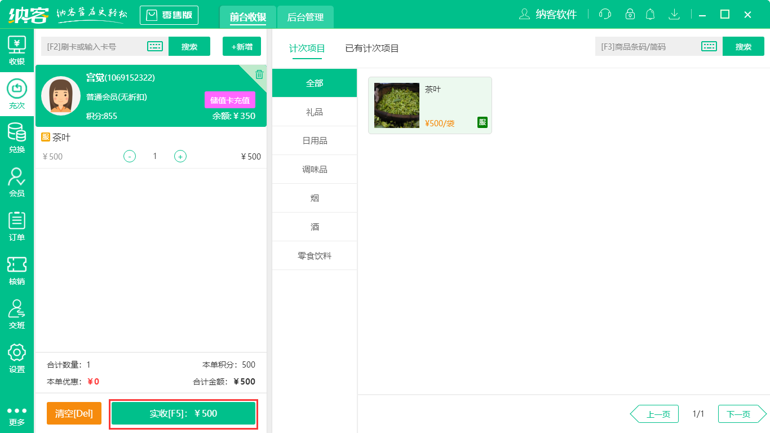
Task: Go to 下一页 next page
Action: tap(742, 414)
